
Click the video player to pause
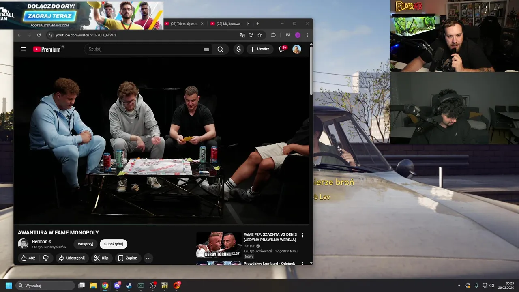[161, 140]
